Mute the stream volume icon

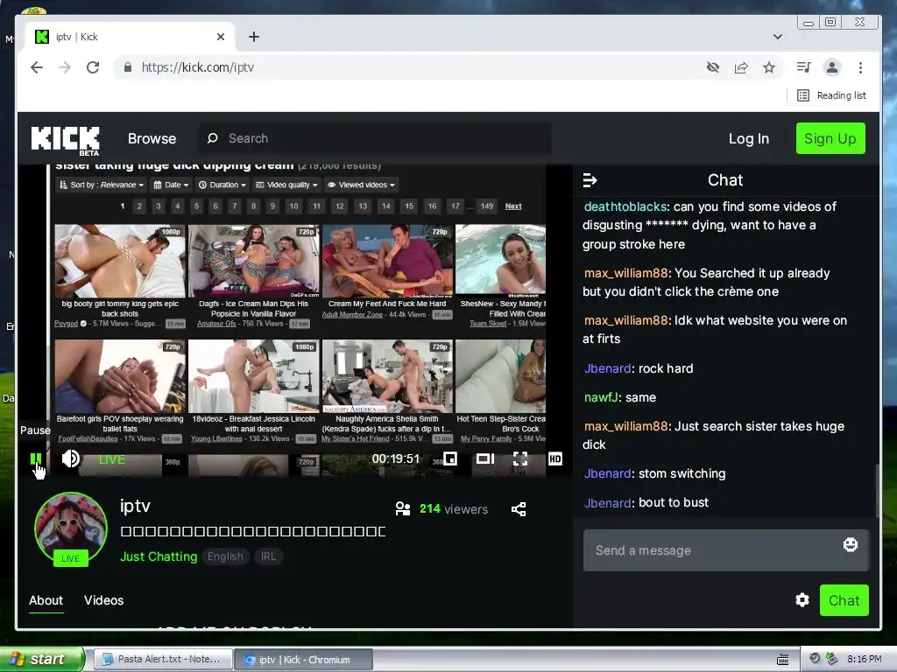pyautogui.click(x=70, y=458)
